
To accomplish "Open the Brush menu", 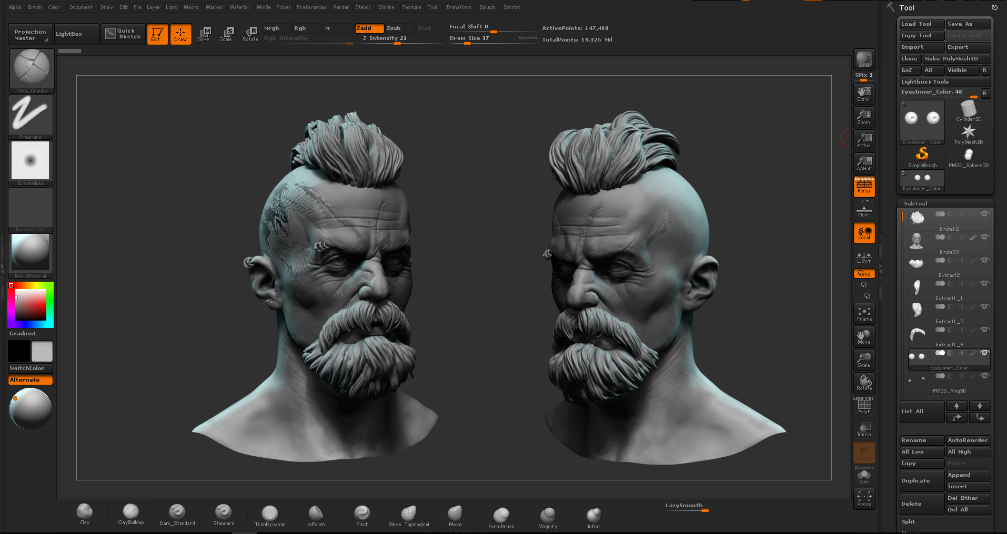I will [35, 7].
